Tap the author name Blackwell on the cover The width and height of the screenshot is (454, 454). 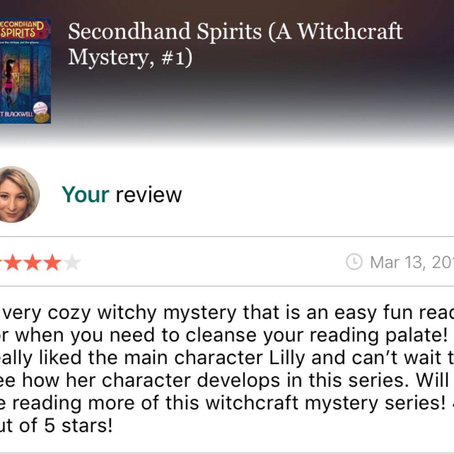[x=16, y=114]
